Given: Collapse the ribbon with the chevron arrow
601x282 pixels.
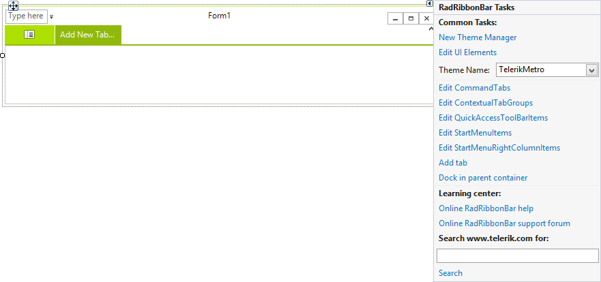Looking at the screenshot, I should coord(431,29).
